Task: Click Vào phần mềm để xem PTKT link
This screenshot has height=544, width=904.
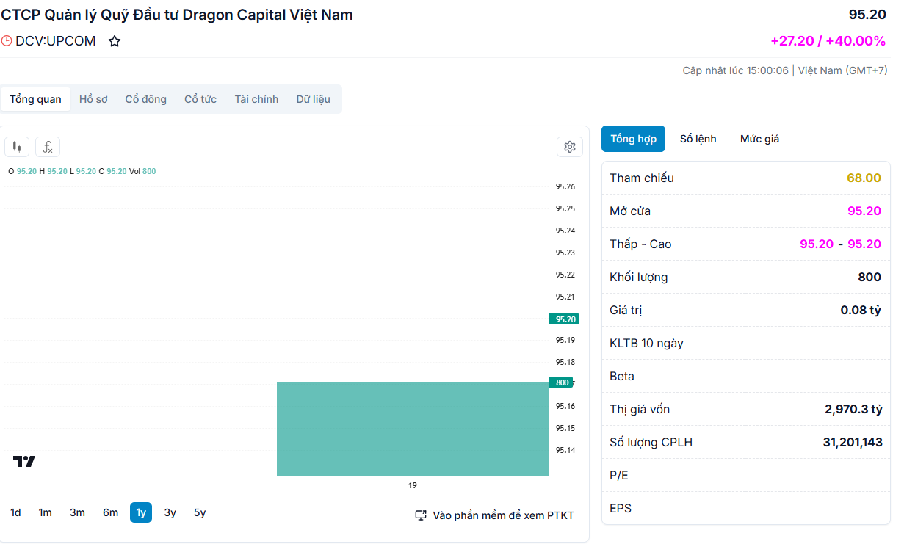Action: pos(503,515)
